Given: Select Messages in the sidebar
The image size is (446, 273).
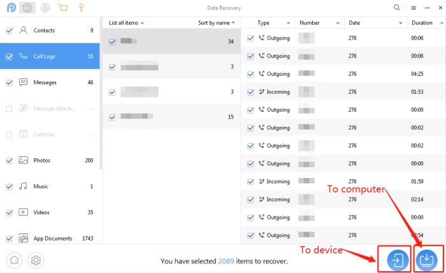Looking at the screenshot, I should click(x=46, y=82).
